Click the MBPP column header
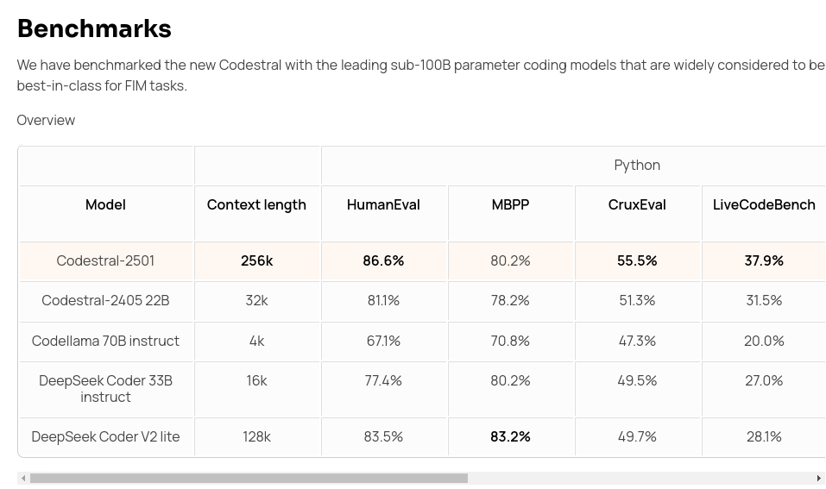Image resolution: width=826 pixels, height=489 pixels. (x=510, y=204)
